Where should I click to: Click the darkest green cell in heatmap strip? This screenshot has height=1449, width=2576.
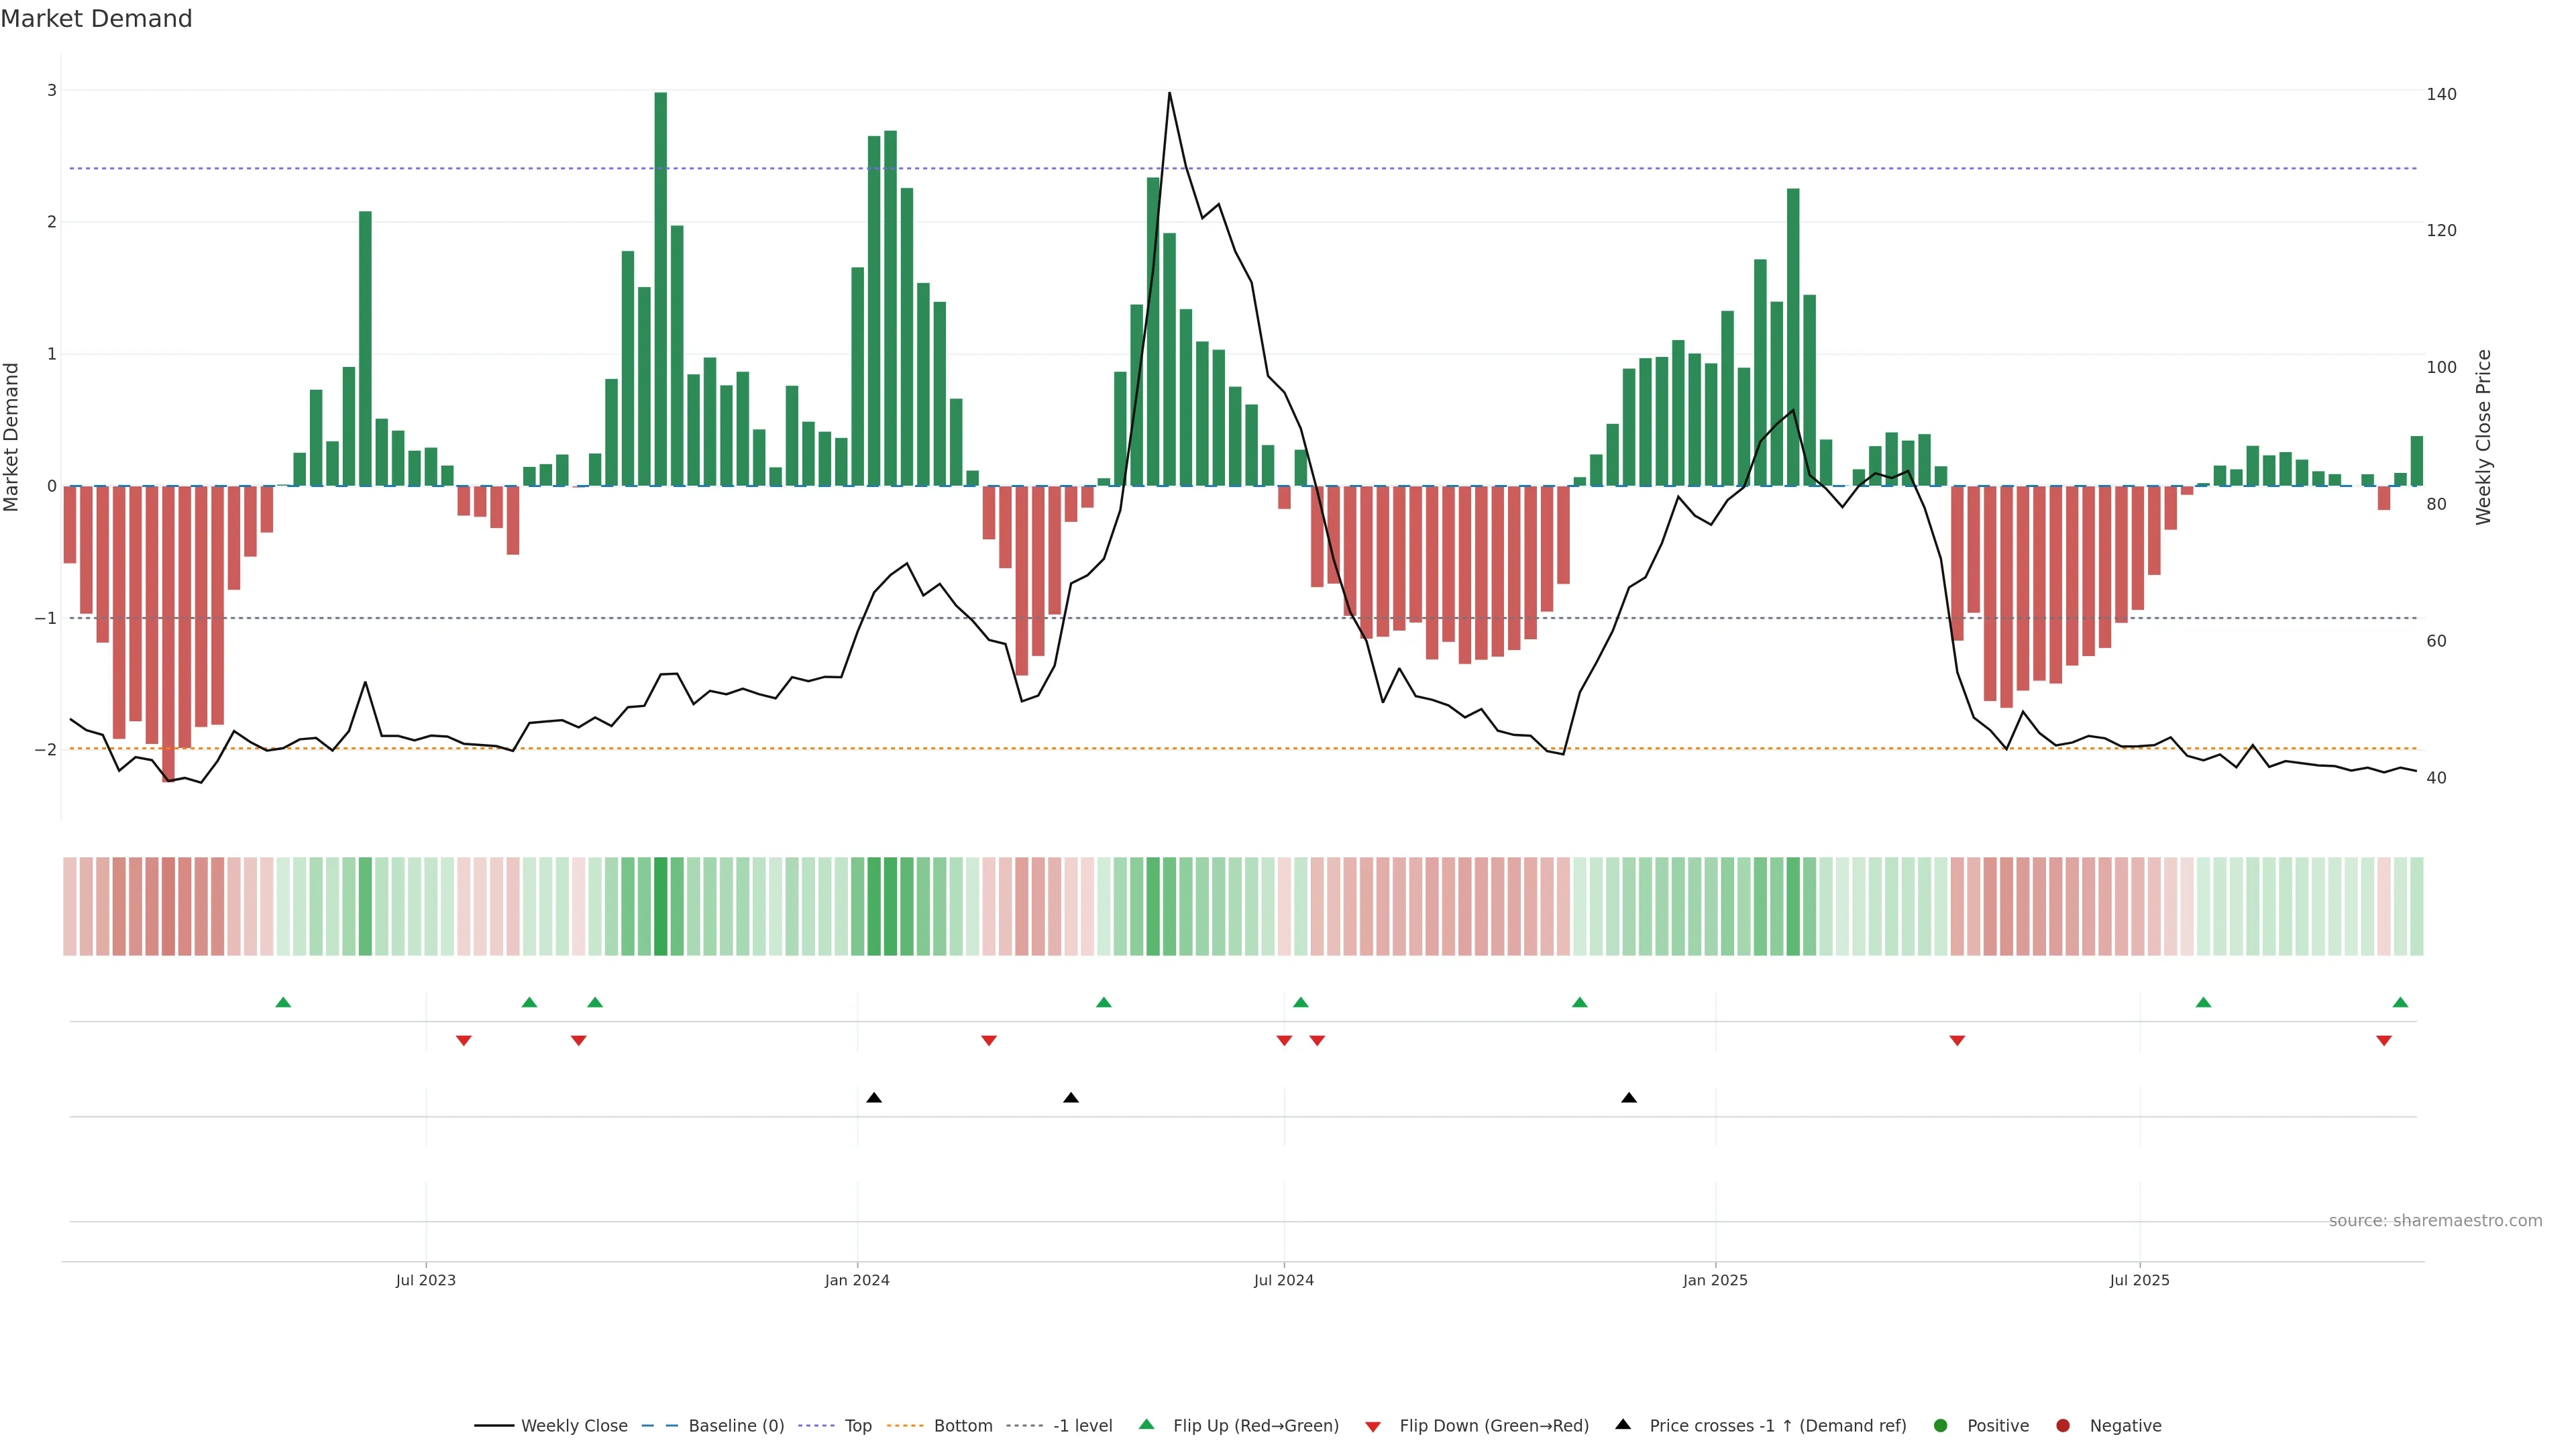660,906
